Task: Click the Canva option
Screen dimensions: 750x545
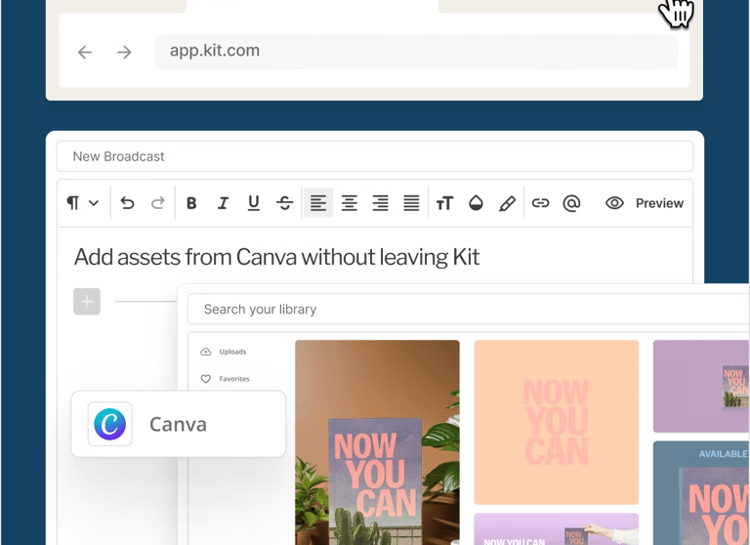Action: (x=179, y=424)
